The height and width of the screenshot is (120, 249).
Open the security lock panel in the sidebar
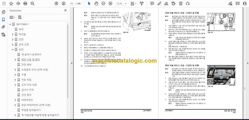tap(4, 34)
